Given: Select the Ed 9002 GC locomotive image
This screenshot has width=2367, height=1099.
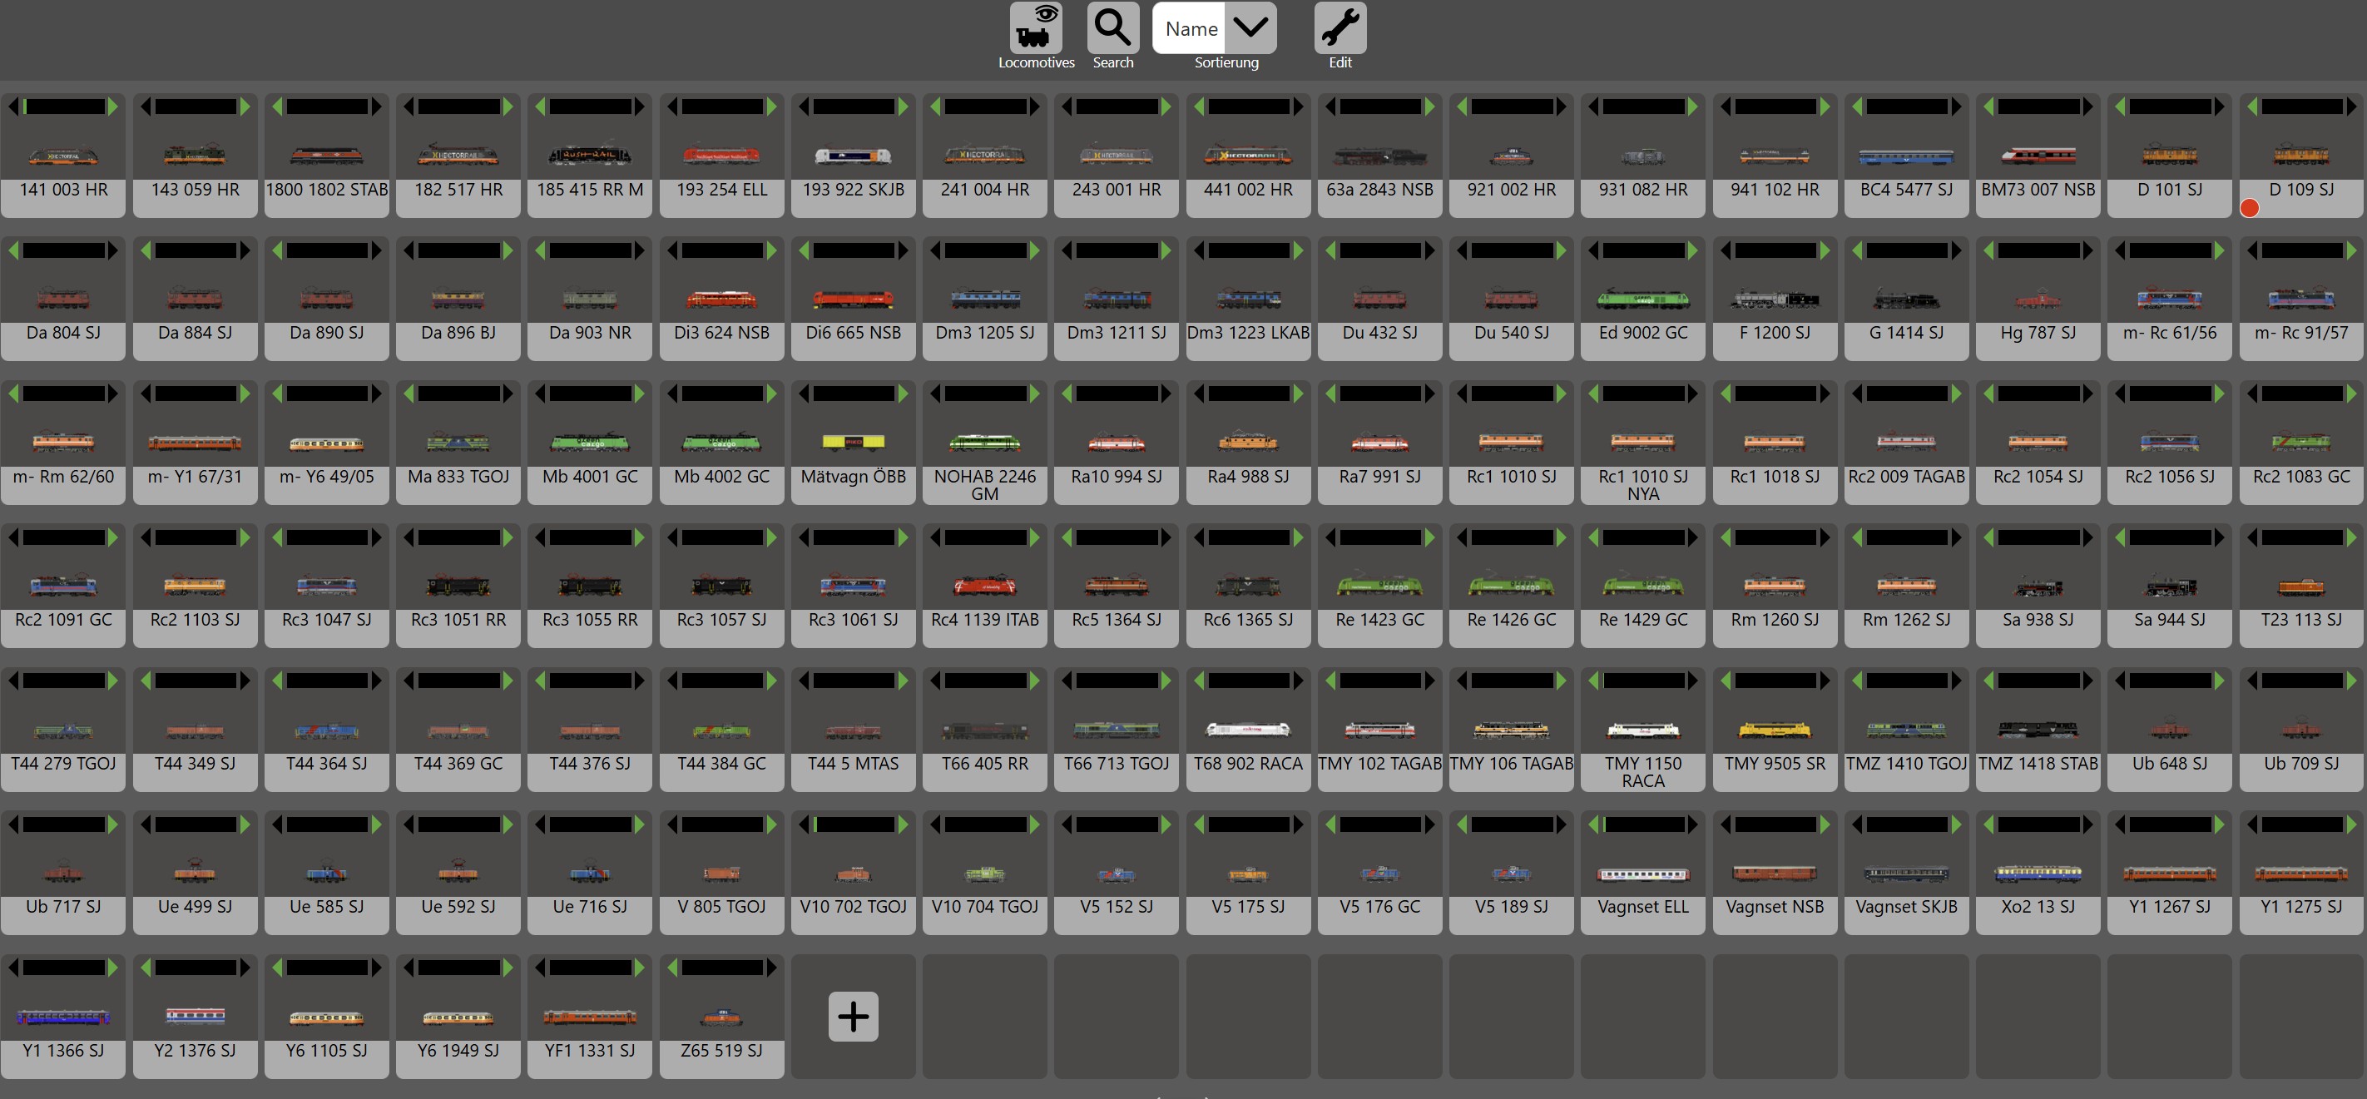Looking at the screenshot, I should pos(1643,299).
